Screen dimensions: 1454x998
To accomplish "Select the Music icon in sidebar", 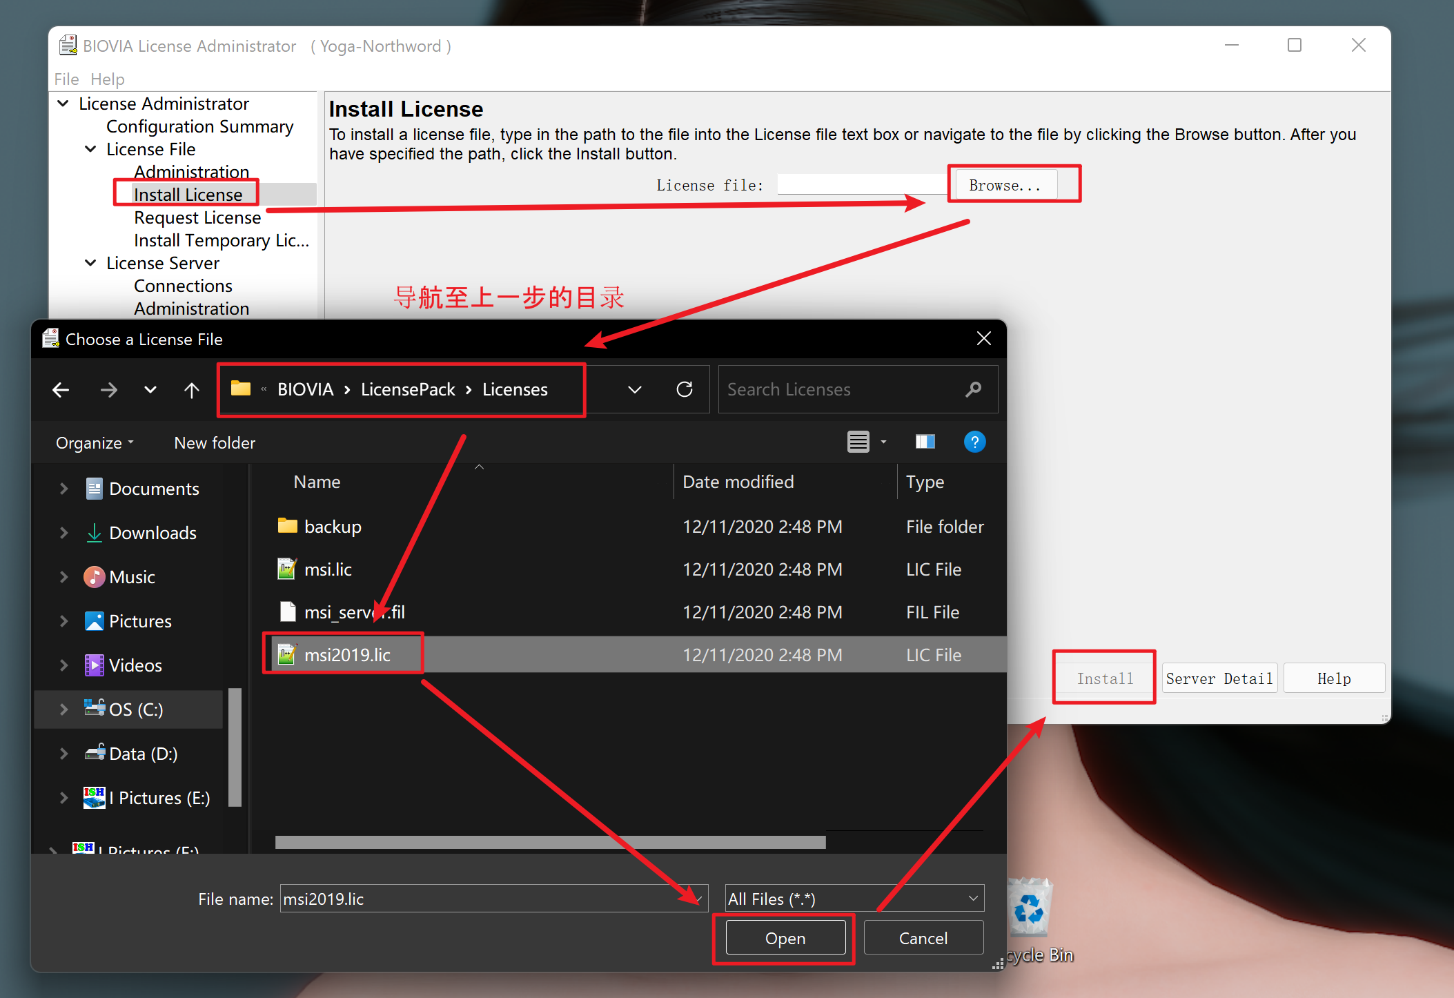I will point(94,577).
